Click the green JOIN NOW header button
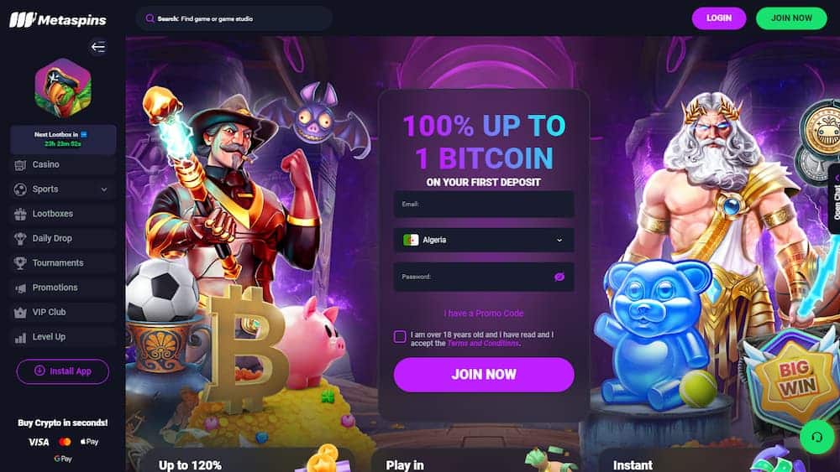This screenshot has height=472, width=840. coord(791,18)
